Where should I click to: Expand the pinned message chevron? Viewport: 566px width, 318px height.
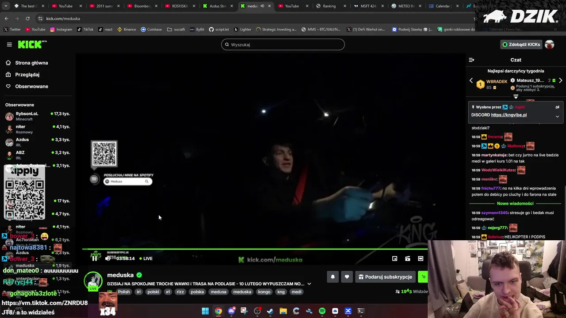point(557,117)
